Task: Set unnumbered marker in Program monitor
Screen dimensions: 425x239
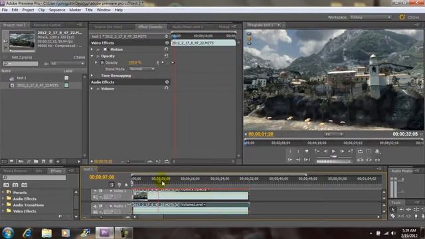Action: click(307, 151)
